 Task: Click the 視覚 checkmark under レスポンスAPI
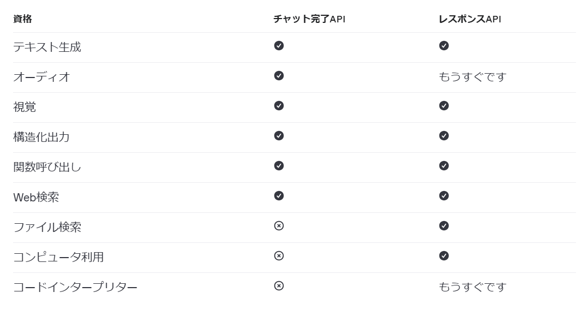pos(444,106)
